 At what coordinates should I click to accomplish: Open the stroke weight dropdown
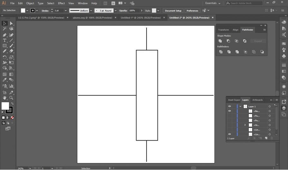pyautogui.click(x=66, y=10)
